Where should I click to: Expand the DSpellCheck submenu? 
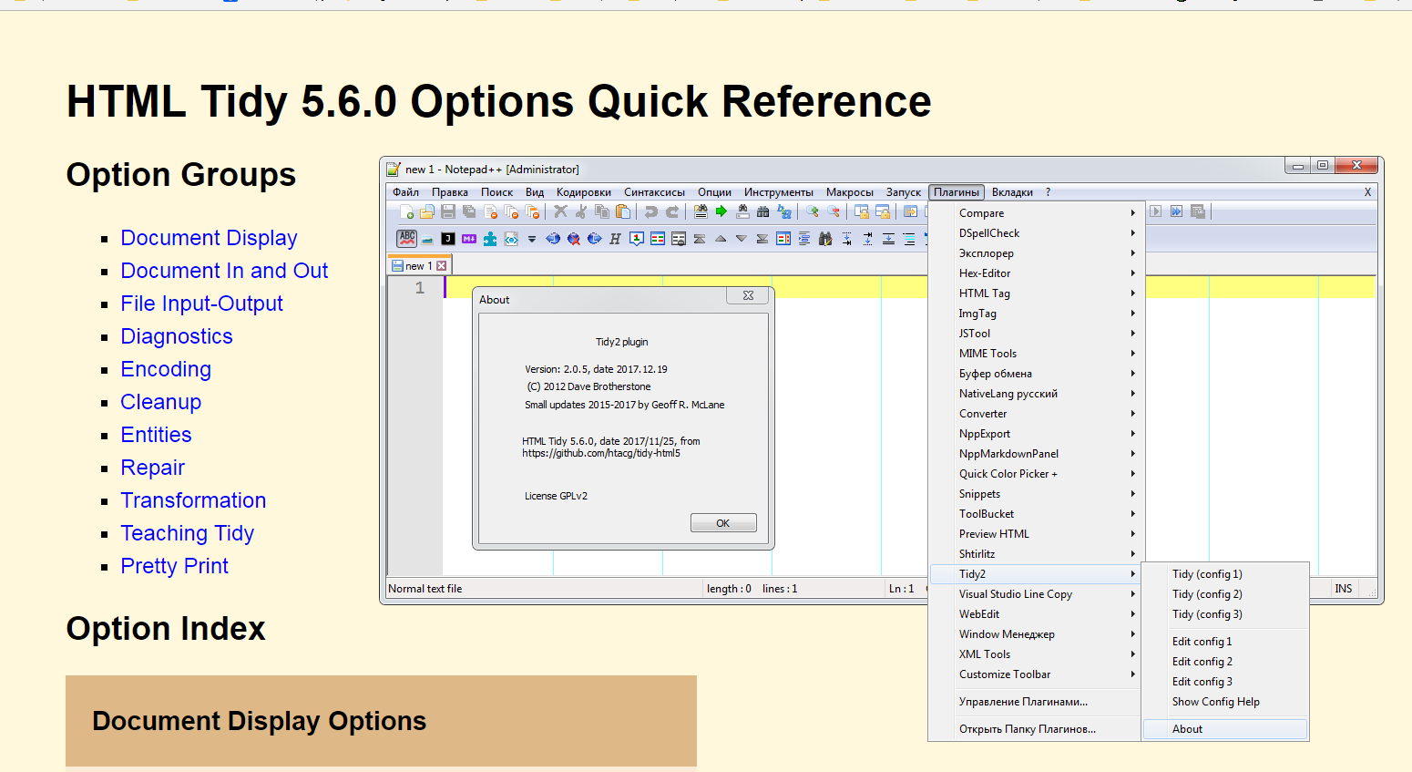point(1035,233)
